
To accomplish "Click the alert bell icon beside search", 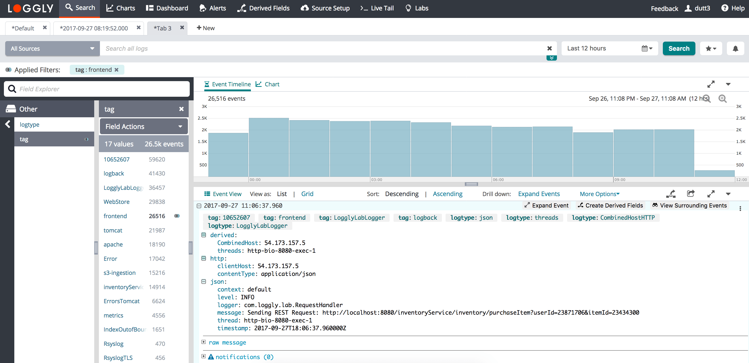I will [x=735, y=49].
